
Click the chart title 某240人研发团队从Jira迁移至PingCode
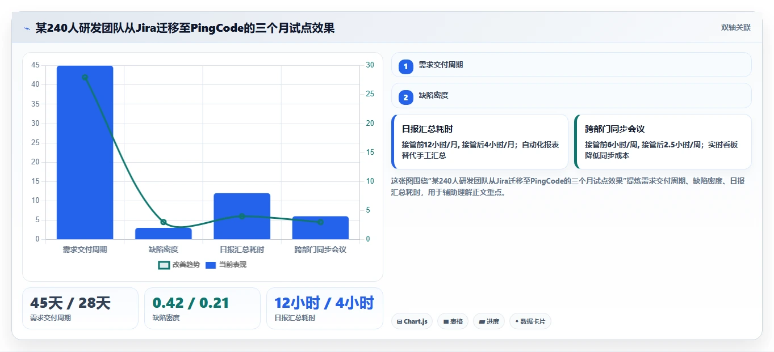tap(185, 28)
